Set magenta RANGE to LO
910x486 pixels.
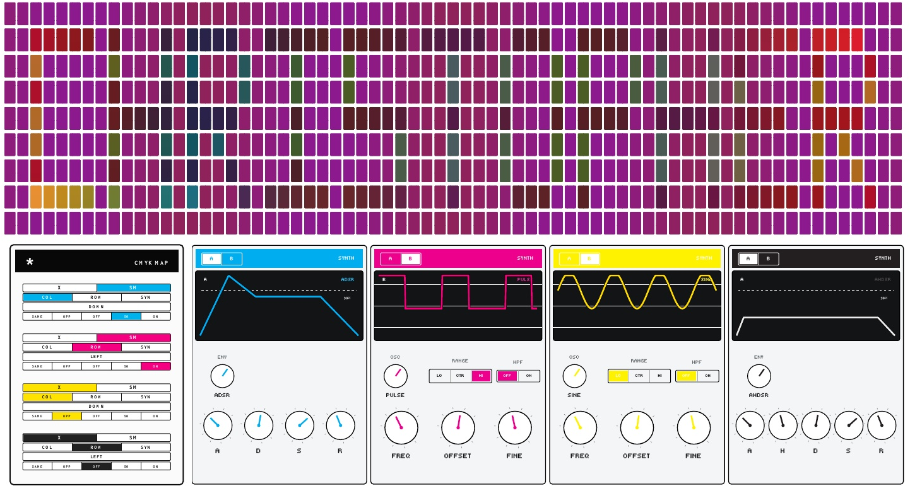[x=439, y=376]
